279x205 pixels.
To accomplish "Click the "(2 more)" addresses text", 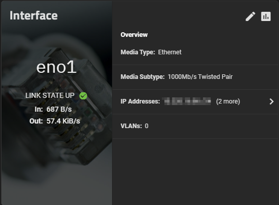I will pyautogui.click(x=228, y=101).
